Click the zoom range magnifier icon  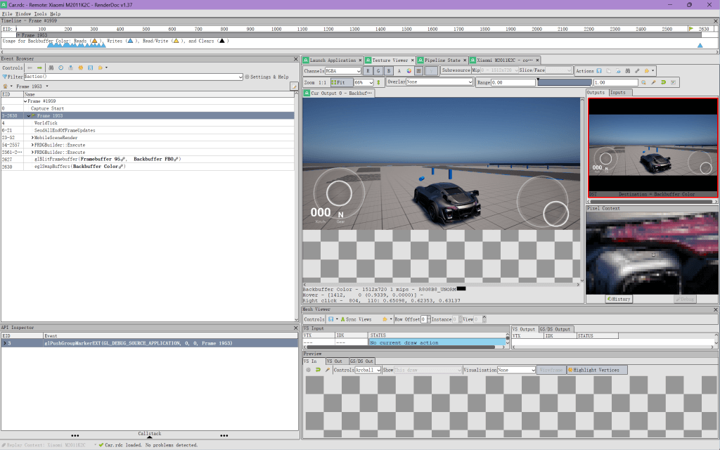[643, 82]
